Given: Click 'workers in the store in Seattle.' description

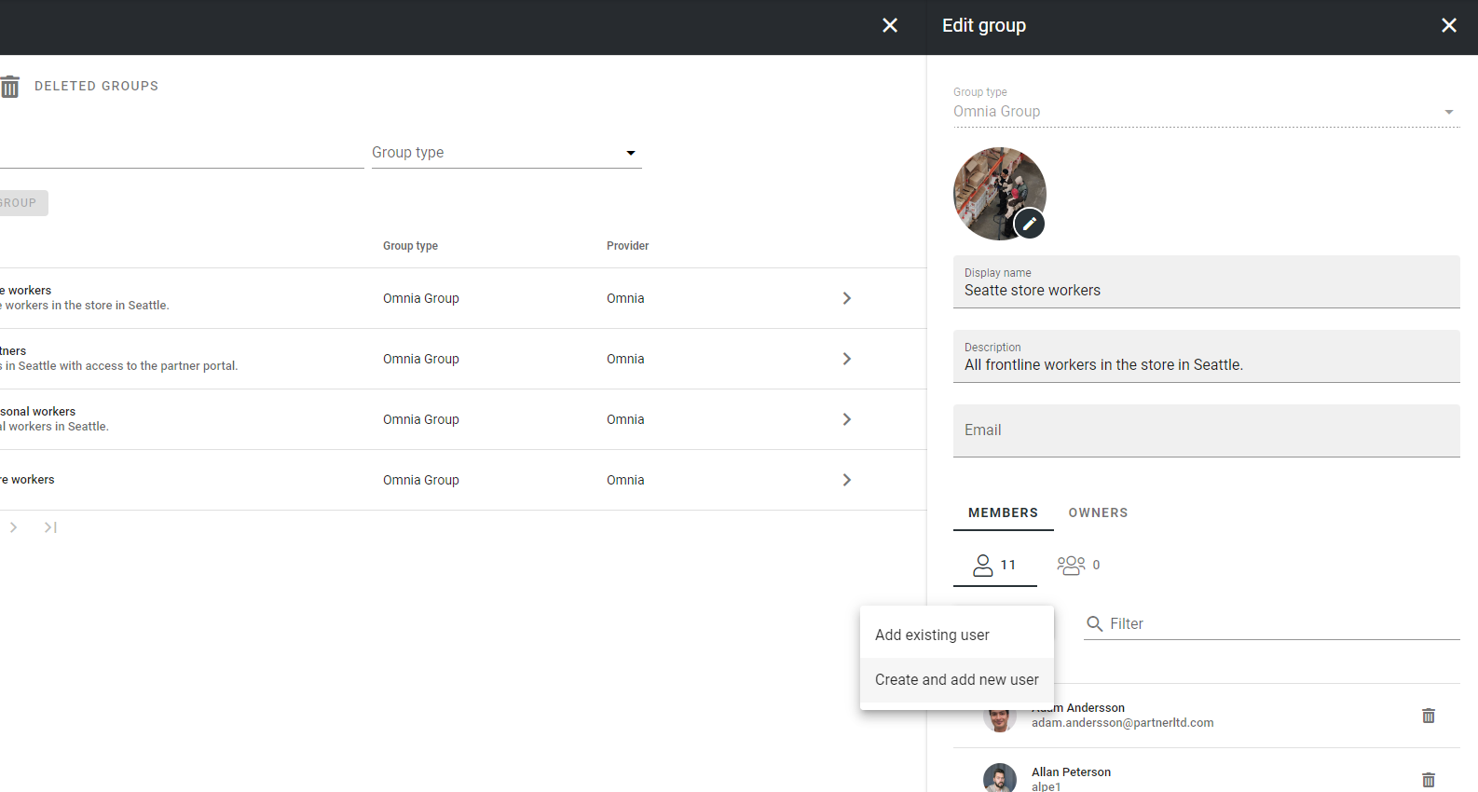Looking at the screenshot, I should [86, 306].
